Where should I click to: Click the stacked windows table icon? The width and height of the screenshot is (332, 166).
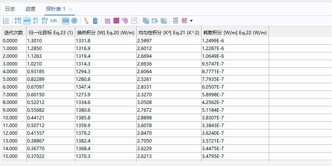[164, 21]
